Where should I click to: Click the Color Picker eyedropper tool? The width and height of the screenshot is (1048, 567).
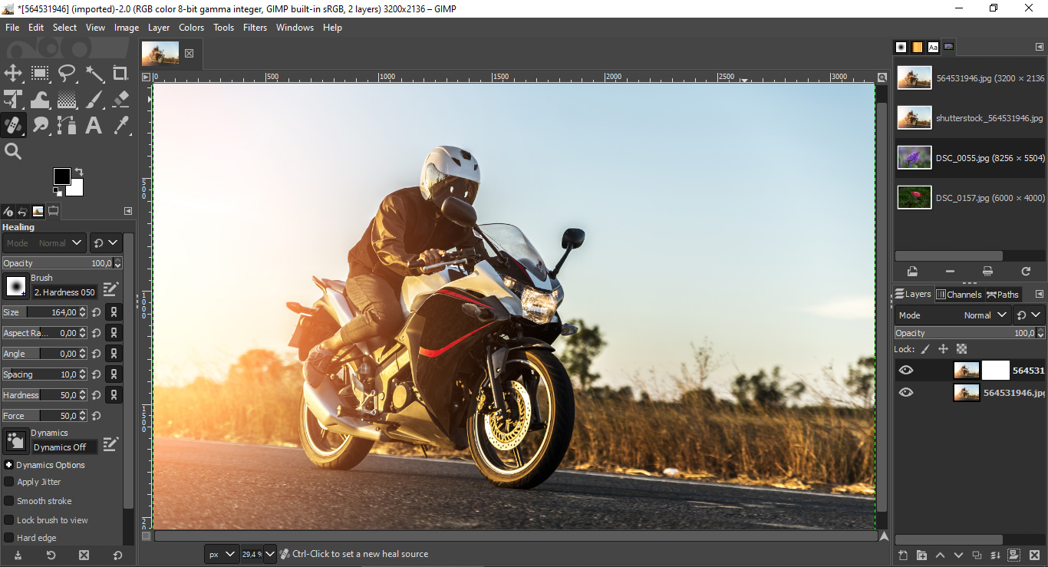coord(120,125)
